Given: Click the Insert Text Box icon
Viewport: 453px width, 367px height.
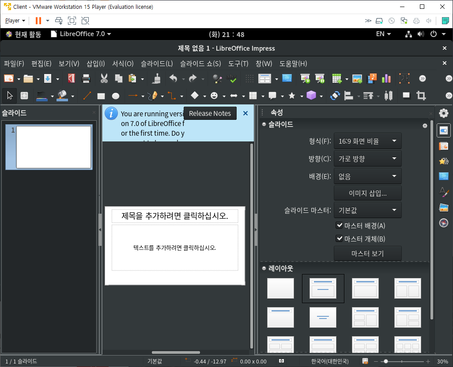Looking at the screenshot, I should pos(404,78).
